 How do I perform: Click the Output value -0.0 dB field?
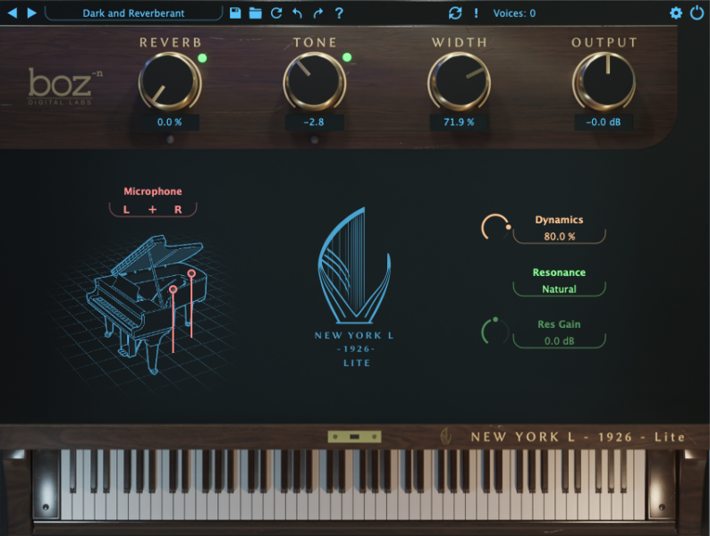(604, 122)
